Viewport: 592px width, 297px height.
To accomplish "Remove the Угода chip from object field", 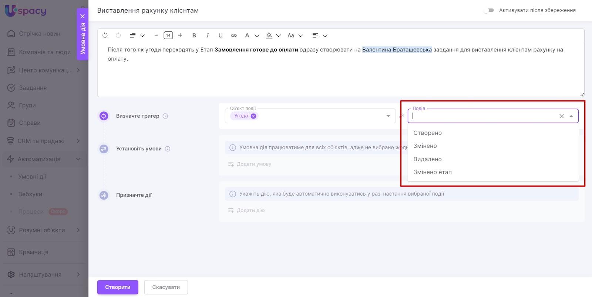I will pyautogui.click(x=253, y=116).
